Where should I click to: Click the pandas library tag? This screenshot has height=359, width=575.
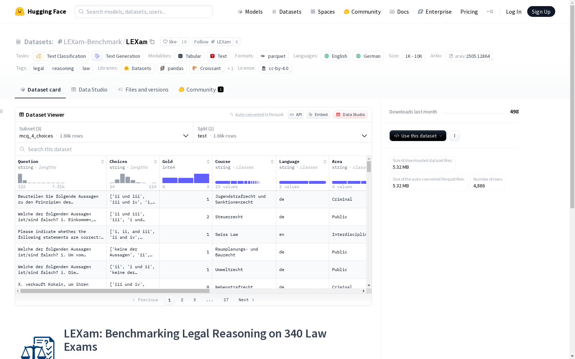tap(172, 68)
